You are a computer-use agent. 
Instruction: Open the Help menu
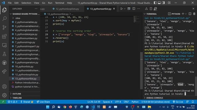(x=70, y=3)
